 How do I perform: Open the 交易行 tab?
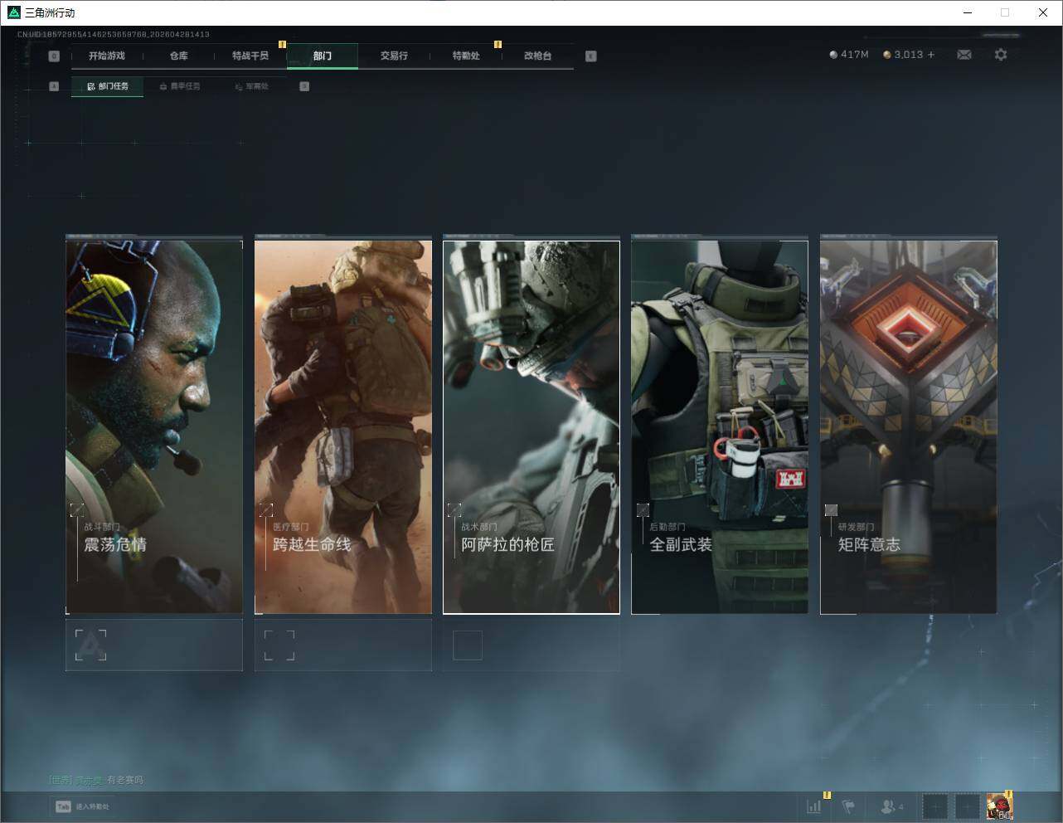click(394, 56)
